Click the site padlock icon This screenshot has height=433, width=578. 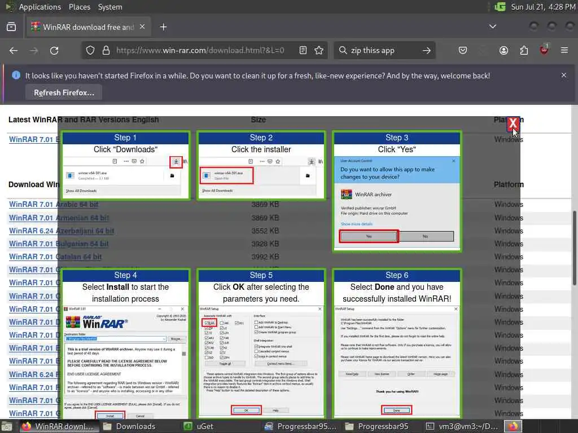106,50
